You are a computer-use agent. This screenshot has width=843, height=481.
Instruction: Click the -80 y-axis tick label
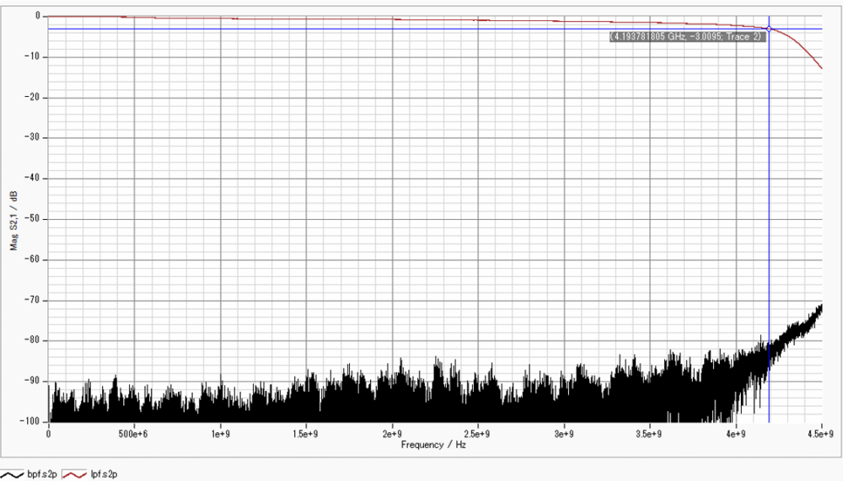(x=34, y=340)
